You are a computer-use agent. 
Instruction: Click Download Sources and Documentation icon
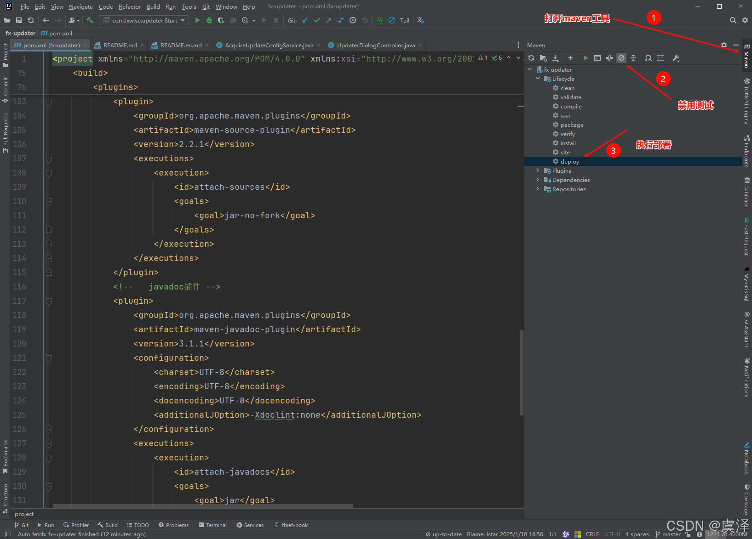click(x=556, y=58)
